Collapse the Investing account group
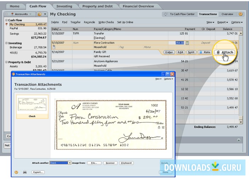 pos(6,43)
